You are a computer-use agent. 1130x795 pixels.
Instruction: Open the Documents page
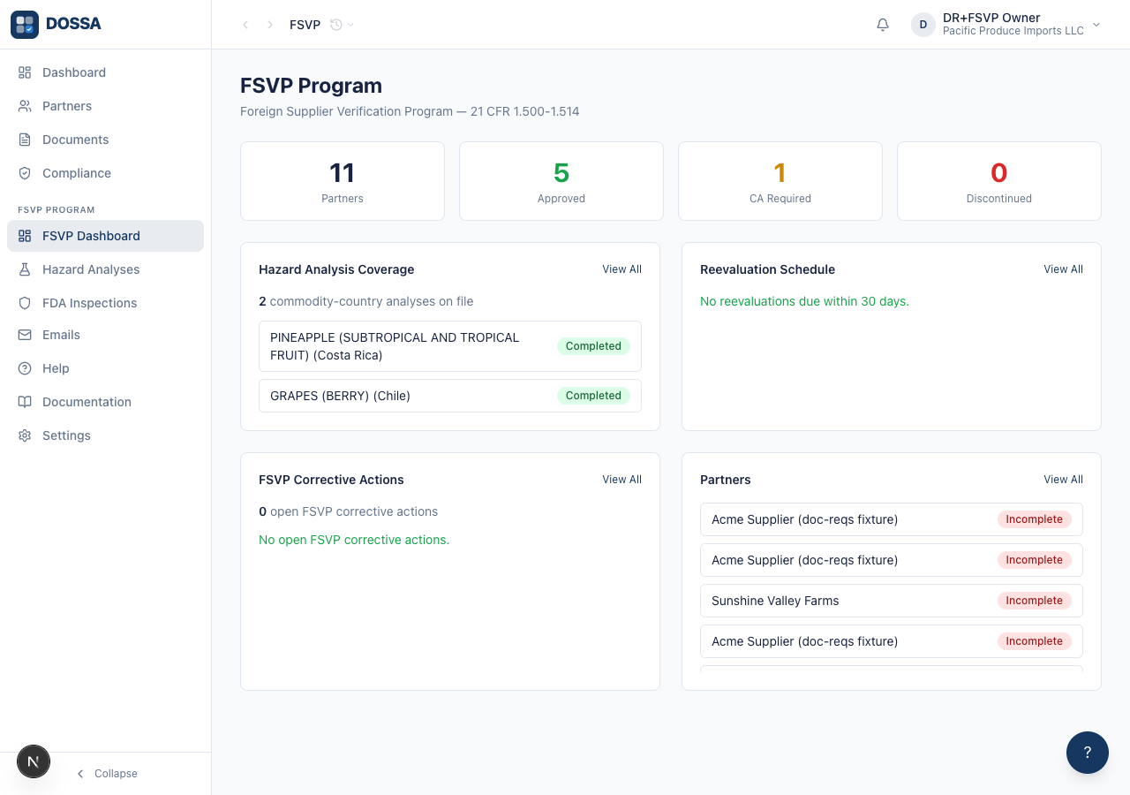point(105,140)
